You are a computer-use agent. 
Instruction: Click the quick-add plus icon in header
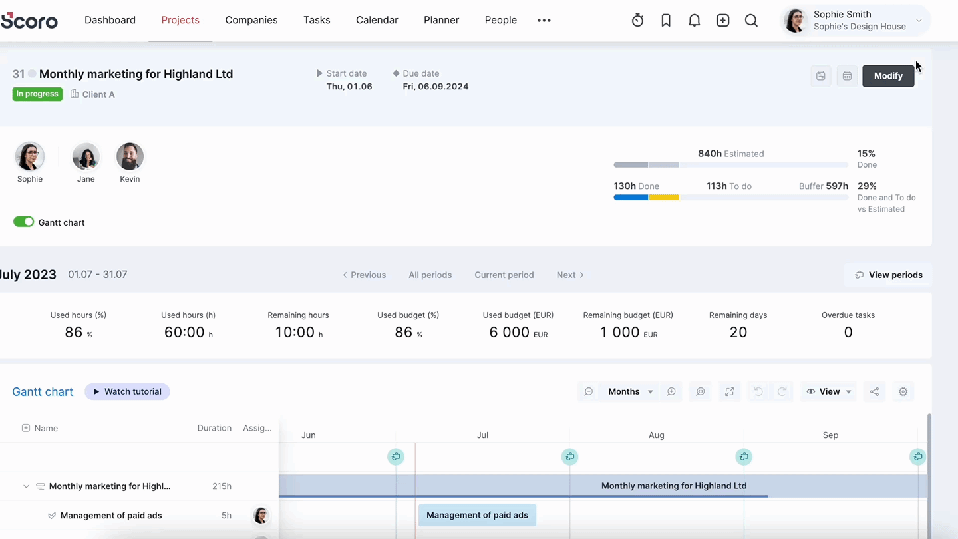[x=722, y=20]
